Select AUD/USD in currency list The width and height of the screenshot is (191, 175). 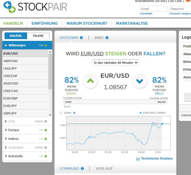coord(25,84)
